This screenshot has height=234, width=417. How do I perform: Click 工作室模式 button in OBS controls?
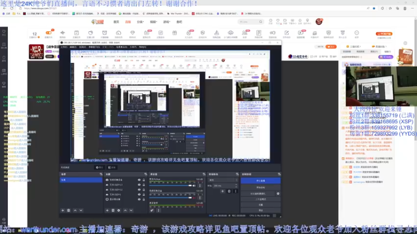coord(261,199)
